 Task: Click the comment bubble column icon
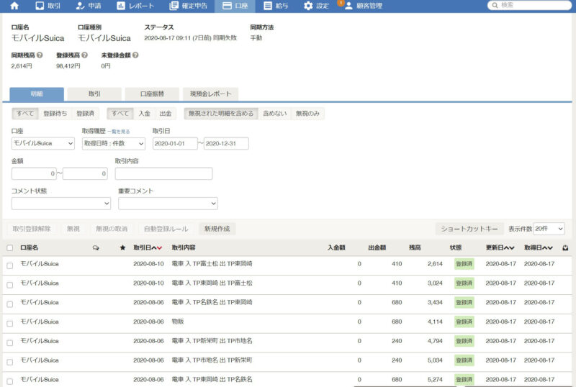tap(96, 248)
